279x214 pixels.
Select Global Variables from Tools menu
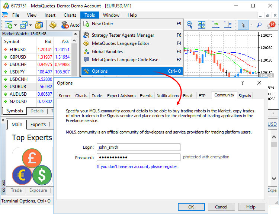point(132,52)
